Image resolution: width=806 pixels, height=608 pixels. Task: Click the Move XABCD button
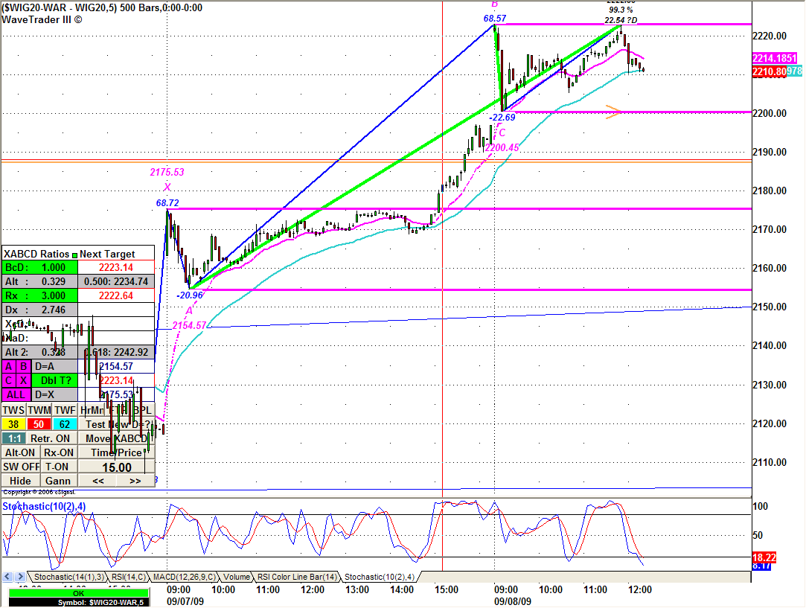(117, 438)
